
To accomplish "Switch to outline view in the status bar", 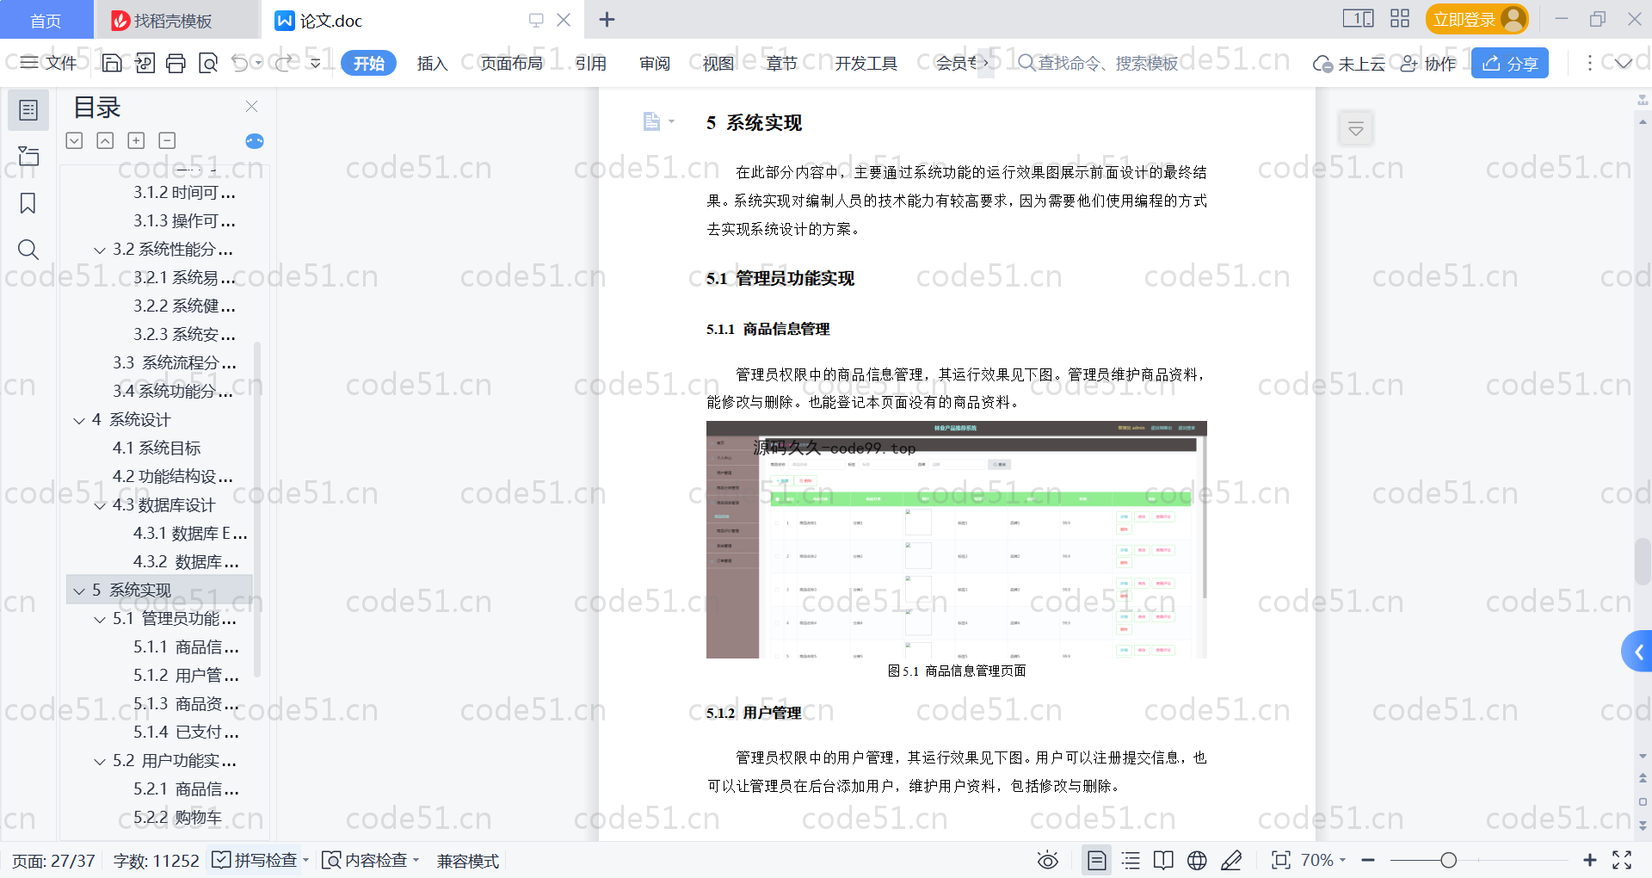I will (x=1131, y=860).
